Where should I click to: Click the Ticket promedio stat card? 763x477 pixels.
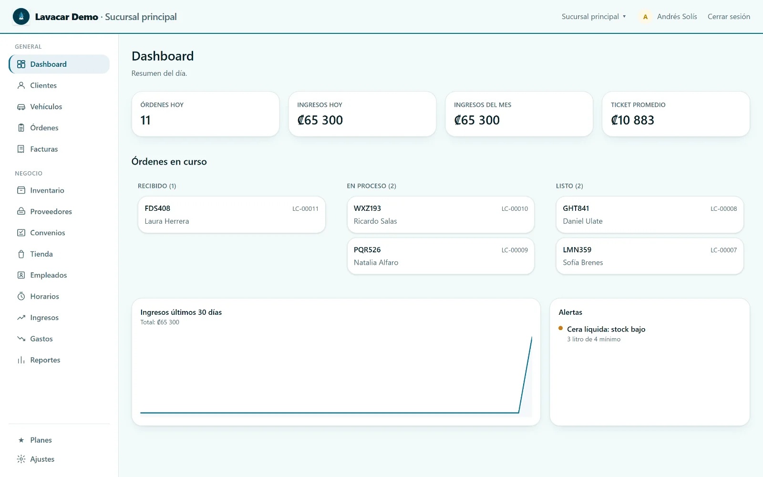[676, 114]
